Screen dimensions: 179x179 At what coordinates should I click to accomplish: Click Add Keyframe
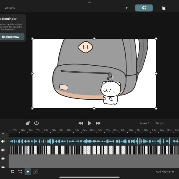(165, 172)
